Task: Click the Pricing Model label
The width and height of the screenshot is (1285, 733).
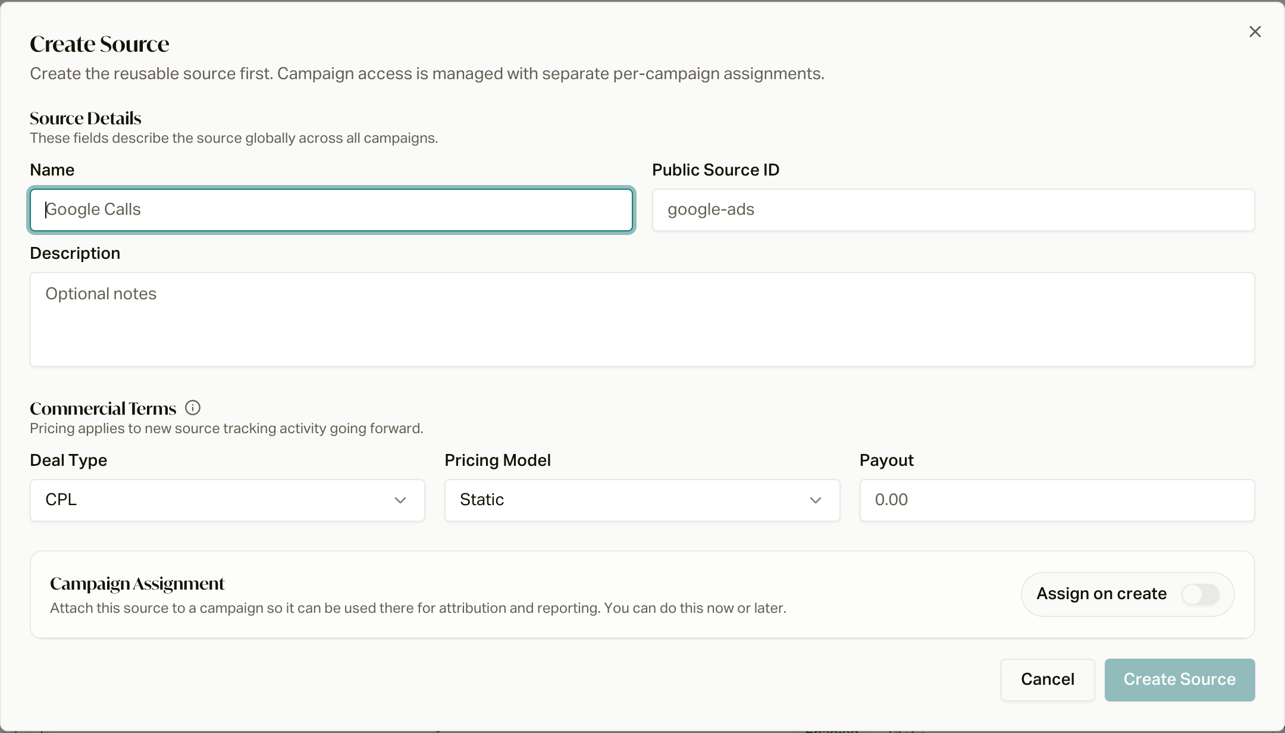Action: pyautogui.click(x=498, y=461)
